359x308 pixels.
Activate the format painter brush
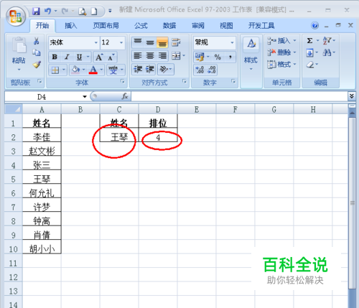click(37, 65)
